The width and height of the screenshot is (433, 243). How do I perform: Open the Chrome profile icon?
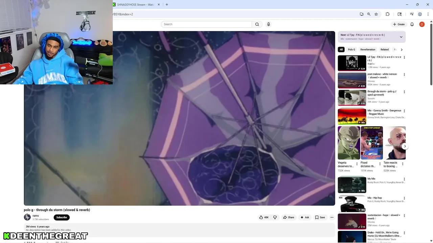coord(420,14)
